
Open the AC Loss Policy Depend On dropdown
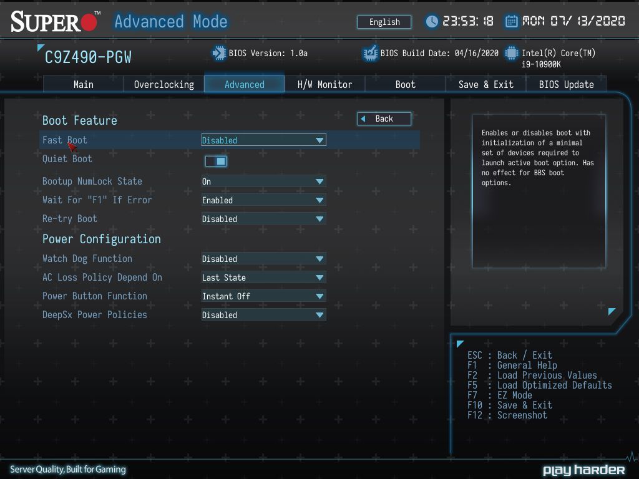(264, 278)
